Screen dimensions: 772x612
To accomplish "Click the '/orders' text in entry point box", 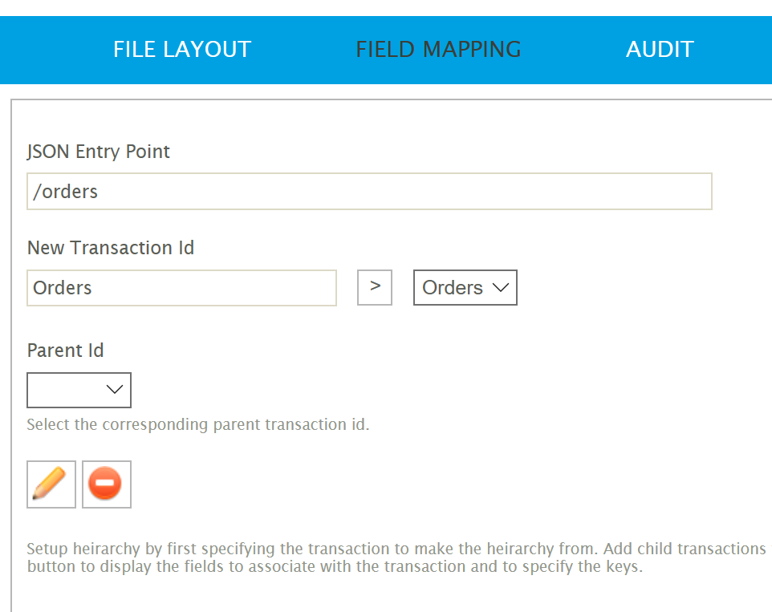I will click(x=66, y=192).
